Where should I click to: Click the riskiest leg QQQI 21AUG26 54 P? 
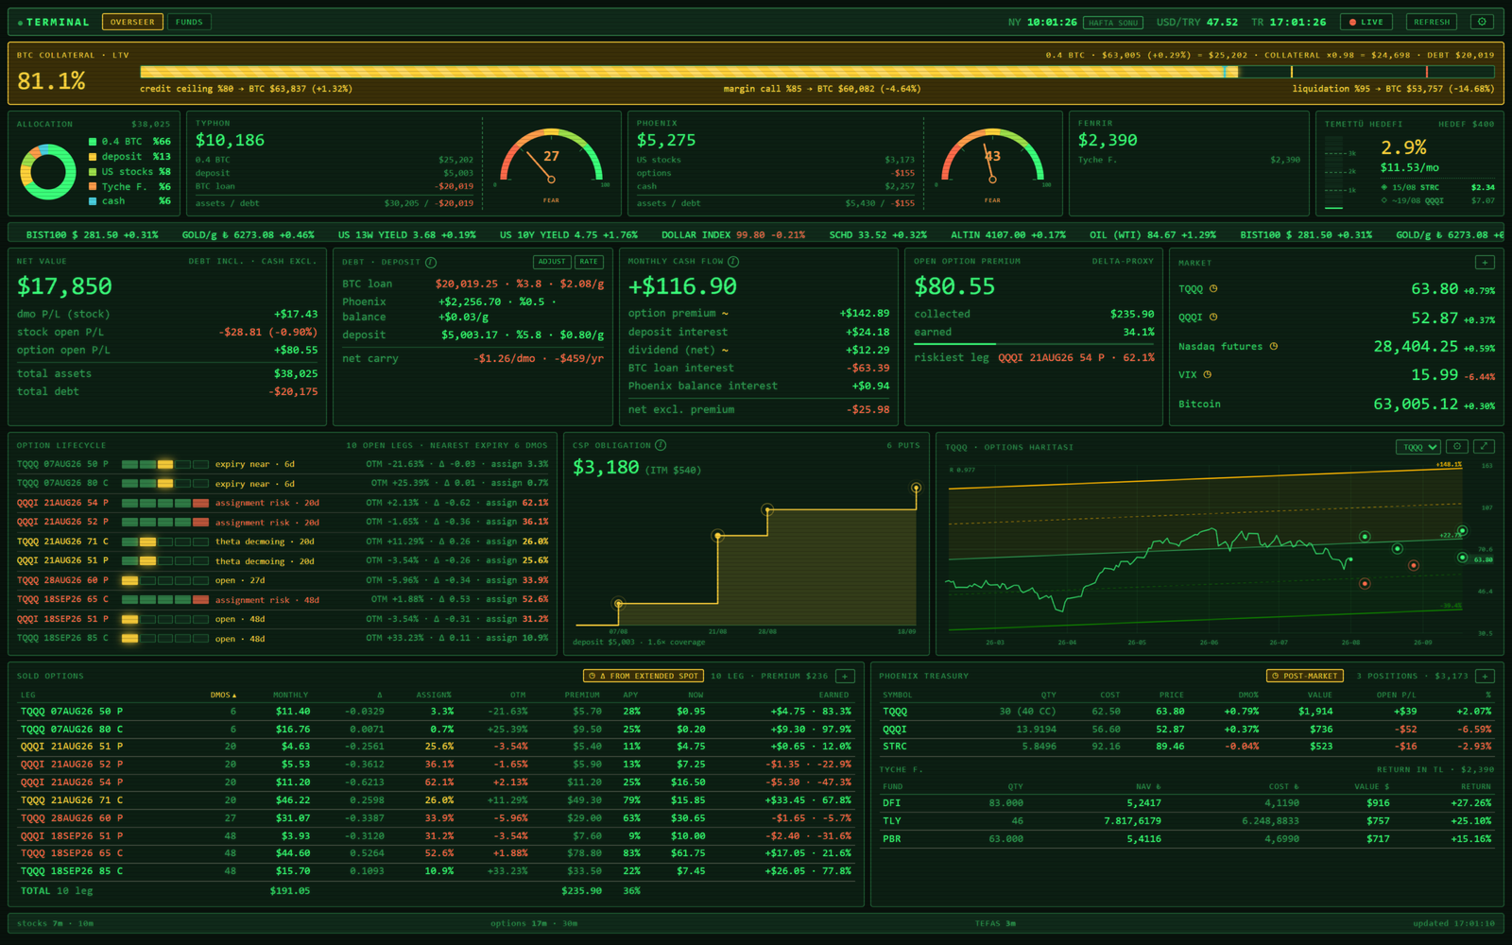click(x=1051, y=358)
